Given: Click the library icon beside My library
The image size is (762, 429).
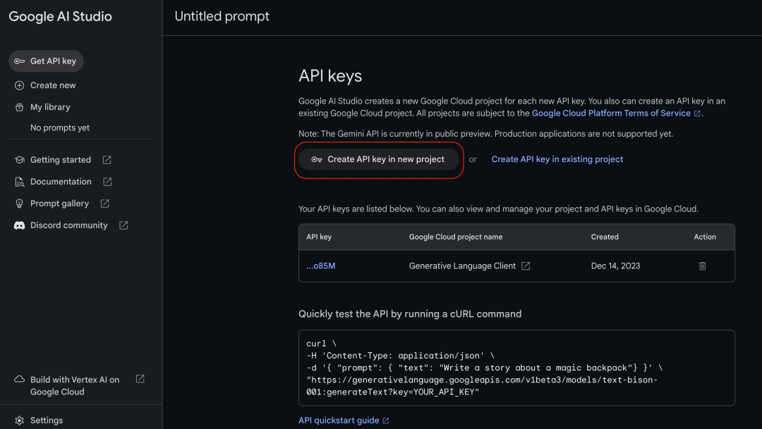Looking at the screenshot, I should click(20, 107).
